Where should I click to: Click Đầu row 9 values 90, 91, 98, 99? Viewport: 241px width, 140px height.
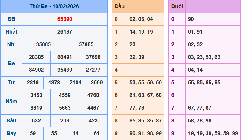coord(145,133)
